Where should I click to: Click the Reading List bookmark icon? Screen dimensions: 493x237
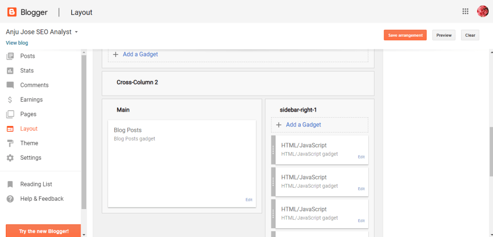[x=10, y=184]
